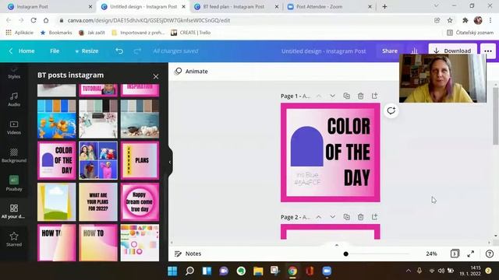Viewport: 499px width, 280px height.
Task: Open File Explorer from the taskbar
Action: coord(258,271)
